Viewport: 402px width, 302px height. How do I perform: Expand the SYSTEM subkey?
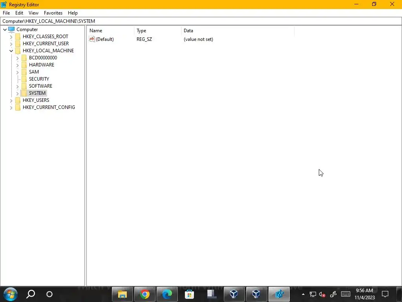pos(17,93)
